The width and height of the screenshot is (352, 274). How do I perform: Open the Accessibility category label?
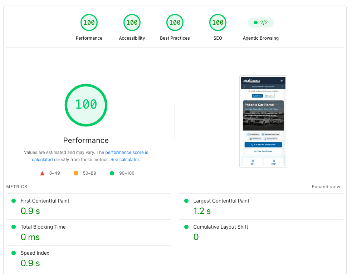(x=132, y=38)
